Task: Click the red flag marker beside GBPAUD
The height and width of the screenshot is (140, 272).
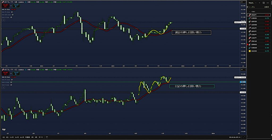Action: click(x=247, y=45)
